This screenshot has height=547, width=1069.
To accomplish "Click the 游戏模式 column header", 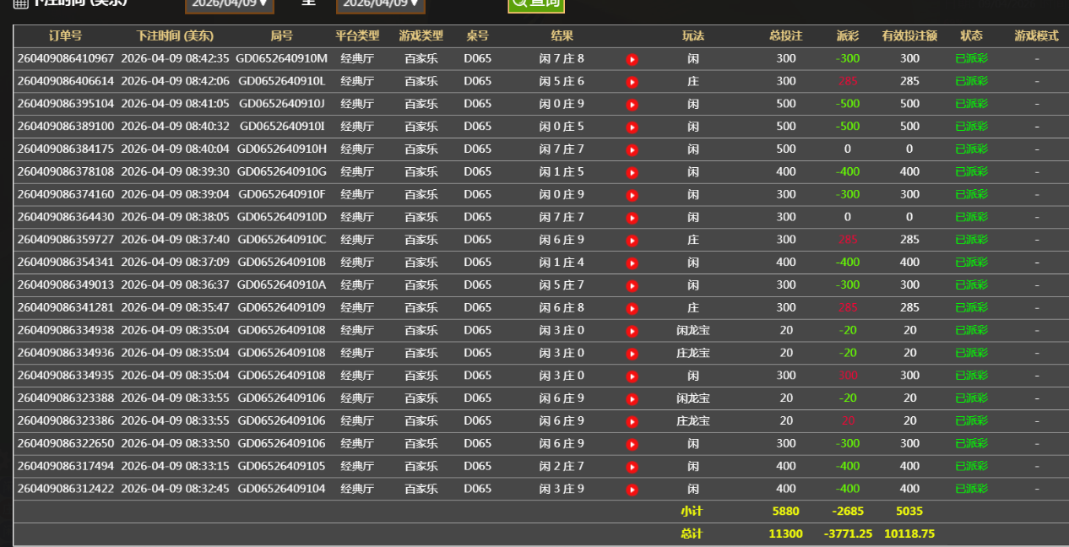I will click(1036, 36).
